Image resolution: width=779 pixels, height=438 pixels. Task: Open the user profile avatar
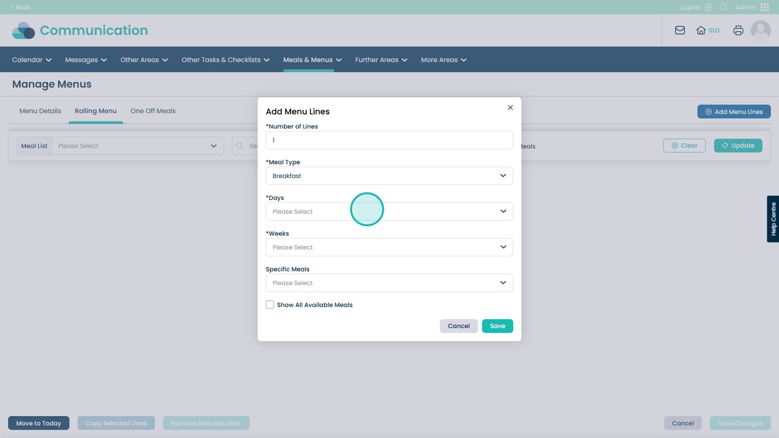[760, 30]
